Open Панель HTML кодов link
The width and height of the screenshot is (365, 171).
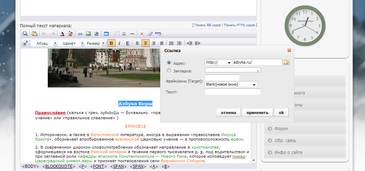[x=240, y=25]
